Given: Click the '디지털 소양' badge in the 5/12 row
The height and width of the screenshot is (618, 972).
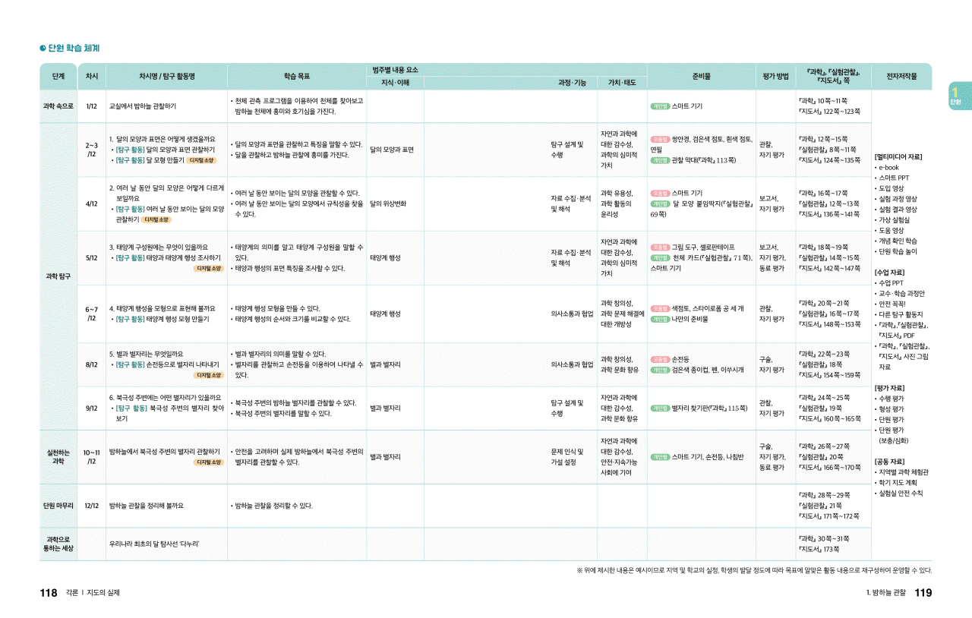Looking at the screenshot, I should click(x=207, y=268).
